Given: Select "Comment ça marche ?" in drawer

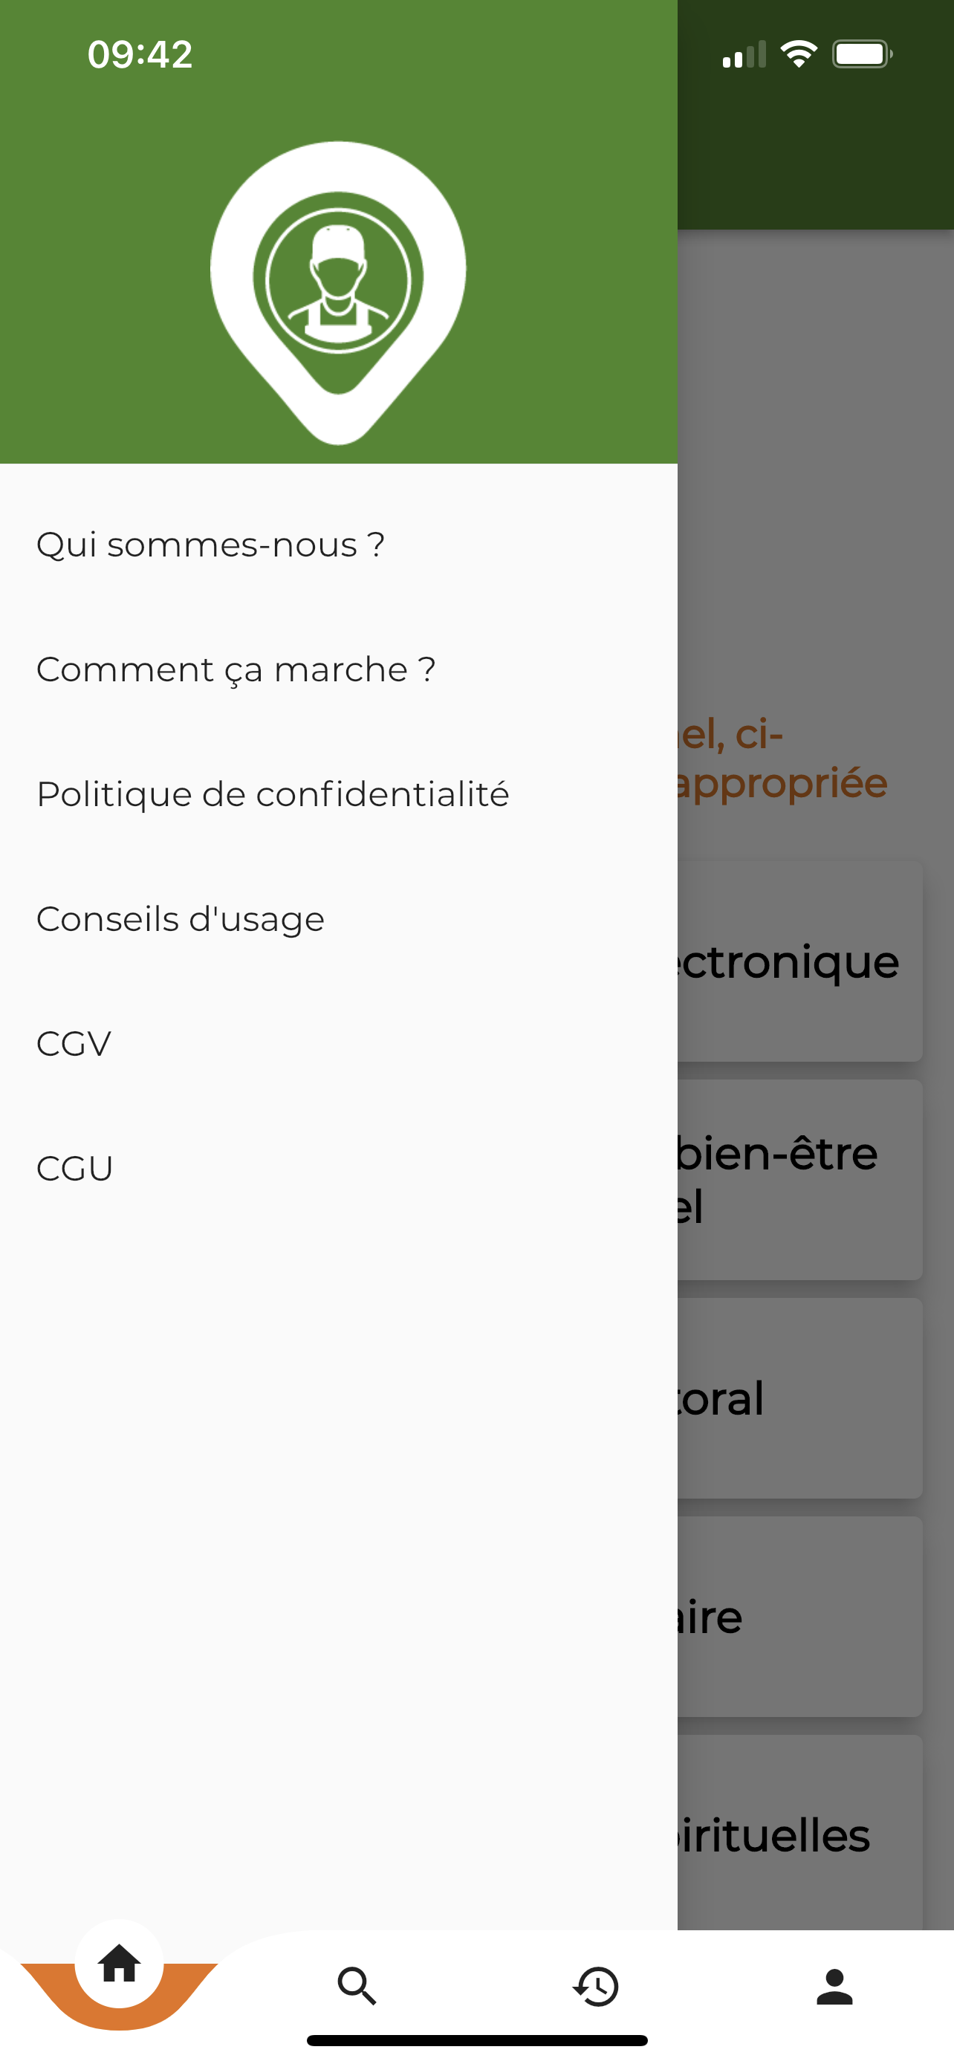Looking at the screenshot, I should tap(236, 670).
